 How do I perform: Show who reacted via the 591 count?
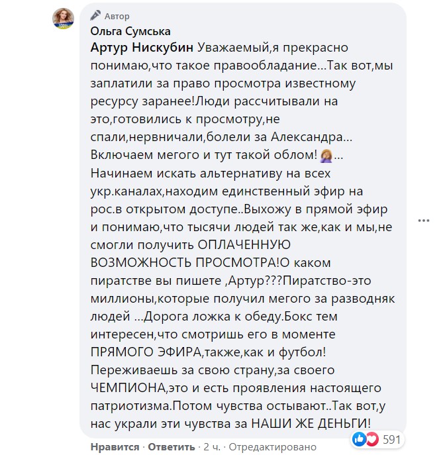click(393, 438)
